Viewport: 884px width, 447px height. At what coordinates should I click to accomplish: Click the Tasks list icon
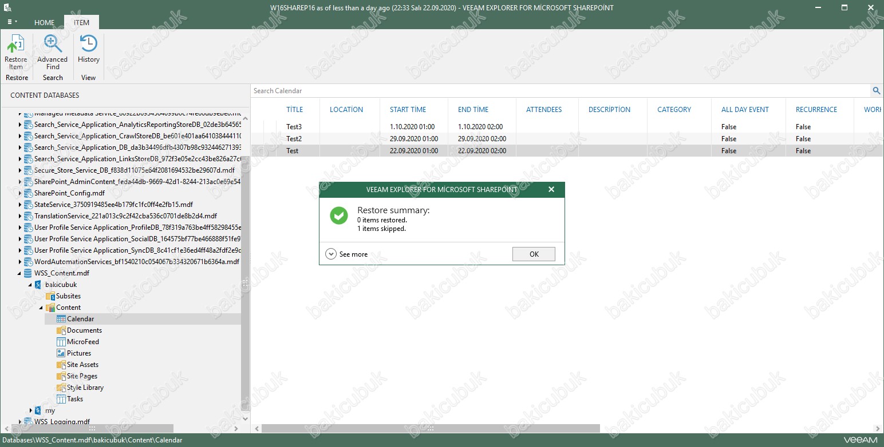61,399
